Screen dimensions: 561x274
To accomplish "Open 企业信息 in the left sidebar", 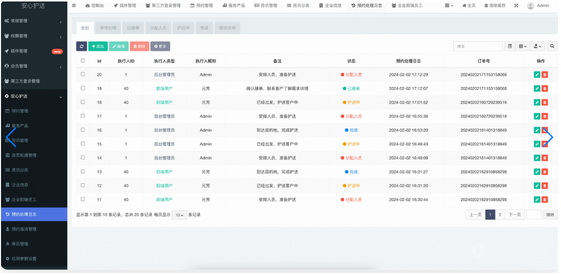I will pyautogui.click(x=23, y=185).
